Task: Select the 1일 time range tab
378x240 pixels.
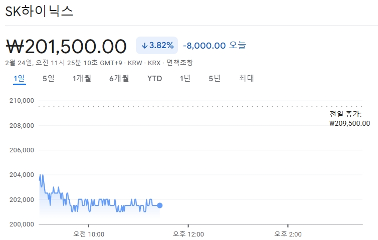Action: tap(19, 78)
